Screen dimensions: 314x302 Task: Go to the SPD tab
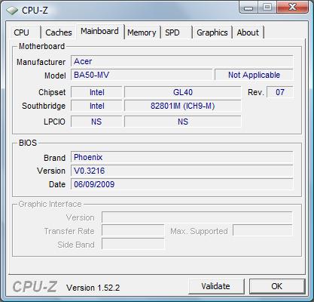176,32
